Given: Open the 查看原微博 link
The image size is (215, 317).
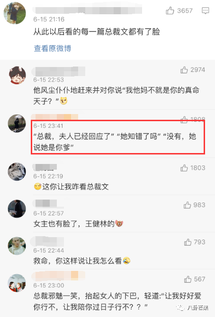Looking at the screenshot, I should point(53,48).
